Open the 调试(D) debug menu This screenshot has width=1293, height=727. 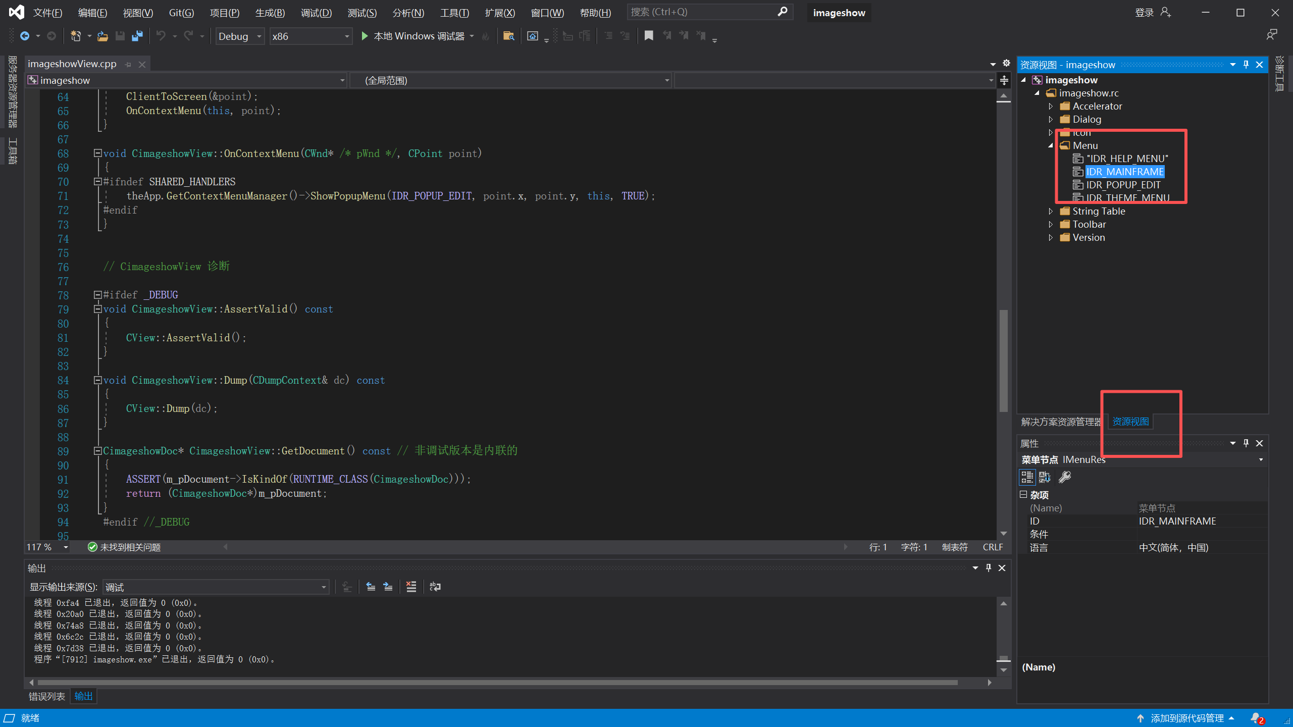coord(316,13)
